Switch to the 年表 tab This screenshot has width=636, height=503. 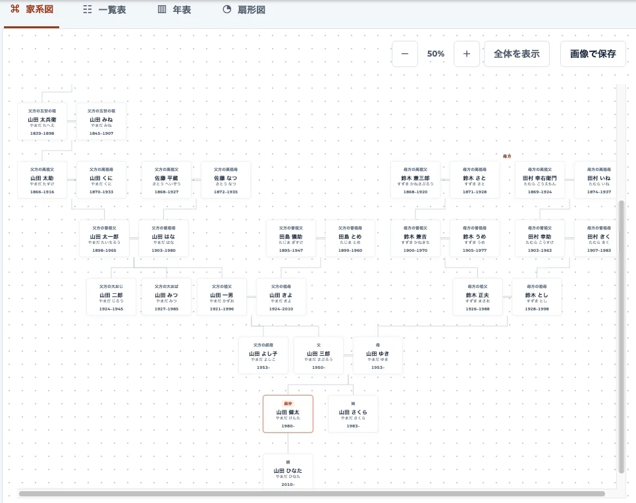coord(174,10)
